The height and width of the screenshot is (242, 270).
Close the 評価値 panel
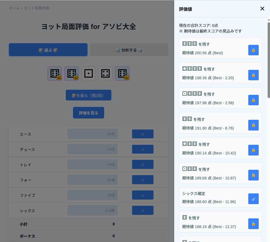262,8
